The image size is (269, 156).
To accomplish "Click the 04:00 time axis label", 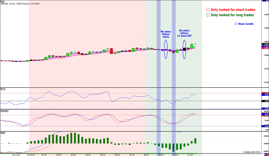I will (x=88, y=155).
